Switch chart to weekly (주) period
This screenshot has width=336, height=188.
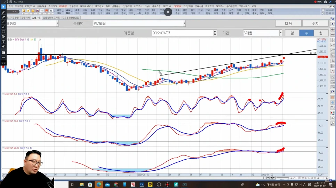tap(306, 33)
